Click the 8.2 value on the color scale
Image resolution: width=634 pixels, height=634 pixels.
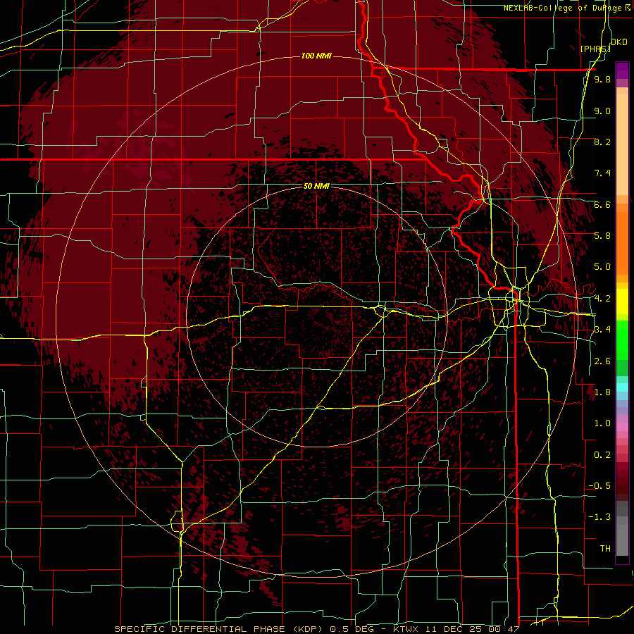602,142
